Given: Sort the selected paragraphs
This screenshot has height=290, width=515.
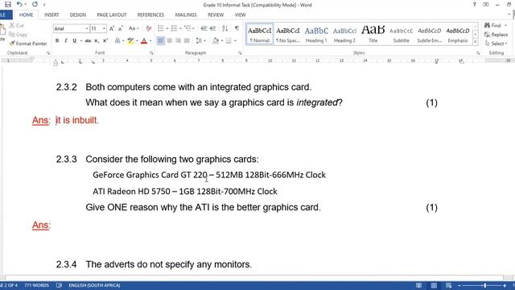Looking at the screenshot, I should 225,29.
